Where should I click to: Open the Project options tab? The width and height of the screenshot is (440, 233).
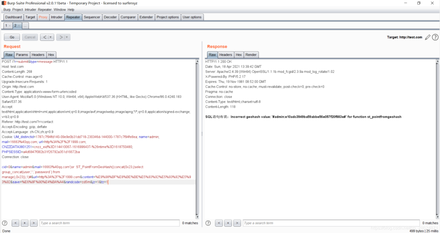(168, 17)
